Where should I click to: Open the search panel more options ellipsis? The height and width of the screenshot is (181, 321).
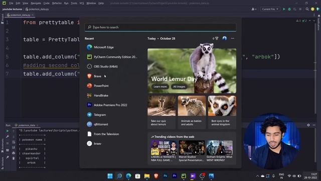233,38
